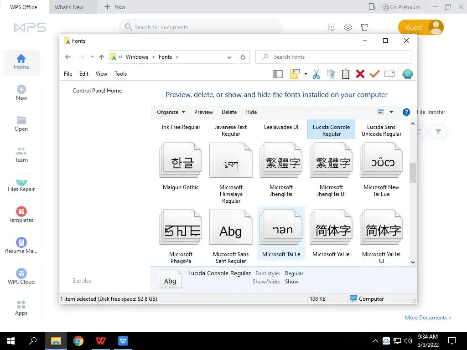The image size is (467, 350).
Task: Click the Guest account button
Action: point(420,27)
